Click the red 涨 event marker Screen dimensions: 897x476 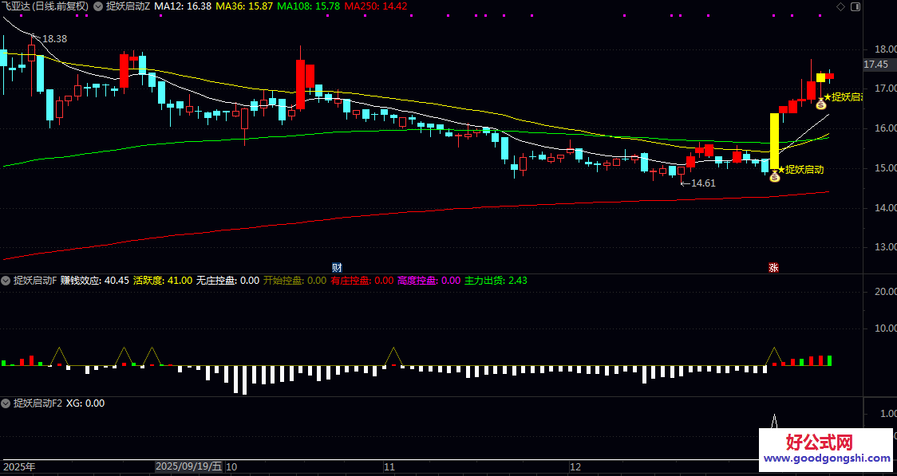(x=773, y=267)
